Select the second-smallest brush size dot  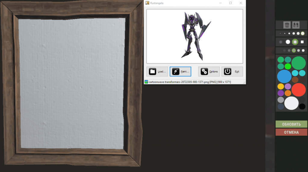coord(285,34)
